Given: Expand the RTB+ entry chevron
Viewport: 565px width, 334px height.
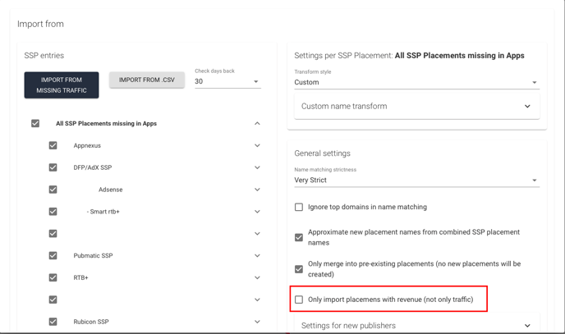Looking at the screenshot, I should [x=257, y=277].
